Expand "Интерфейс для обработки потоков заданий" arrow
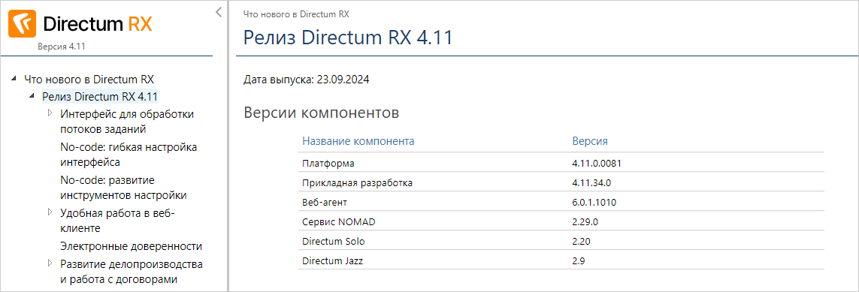 [x=50, y=113]
